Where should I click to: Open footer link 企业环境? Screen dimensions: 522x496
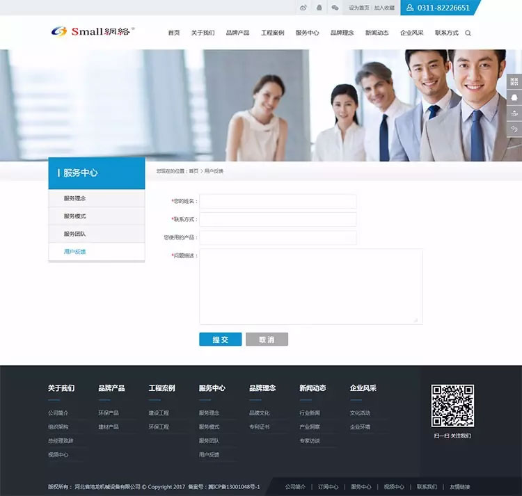click(360, 427)
